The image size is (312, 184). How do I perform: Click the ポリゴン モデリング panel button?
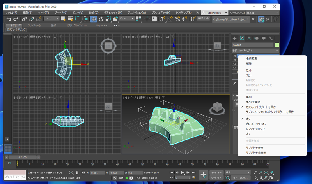16,30
